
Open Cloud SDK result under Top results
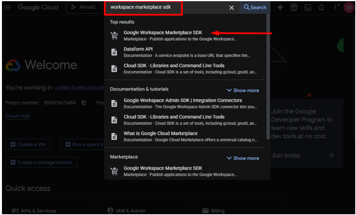(x=184, y=69)
